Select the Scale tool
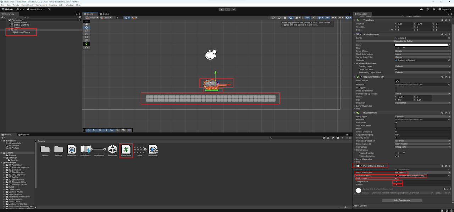The width and height of the screenshot is (454, 212). click(87, 34)
